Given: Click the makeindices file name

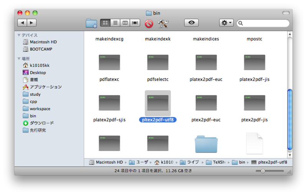Looking at the screenshot, I should 206,39.
